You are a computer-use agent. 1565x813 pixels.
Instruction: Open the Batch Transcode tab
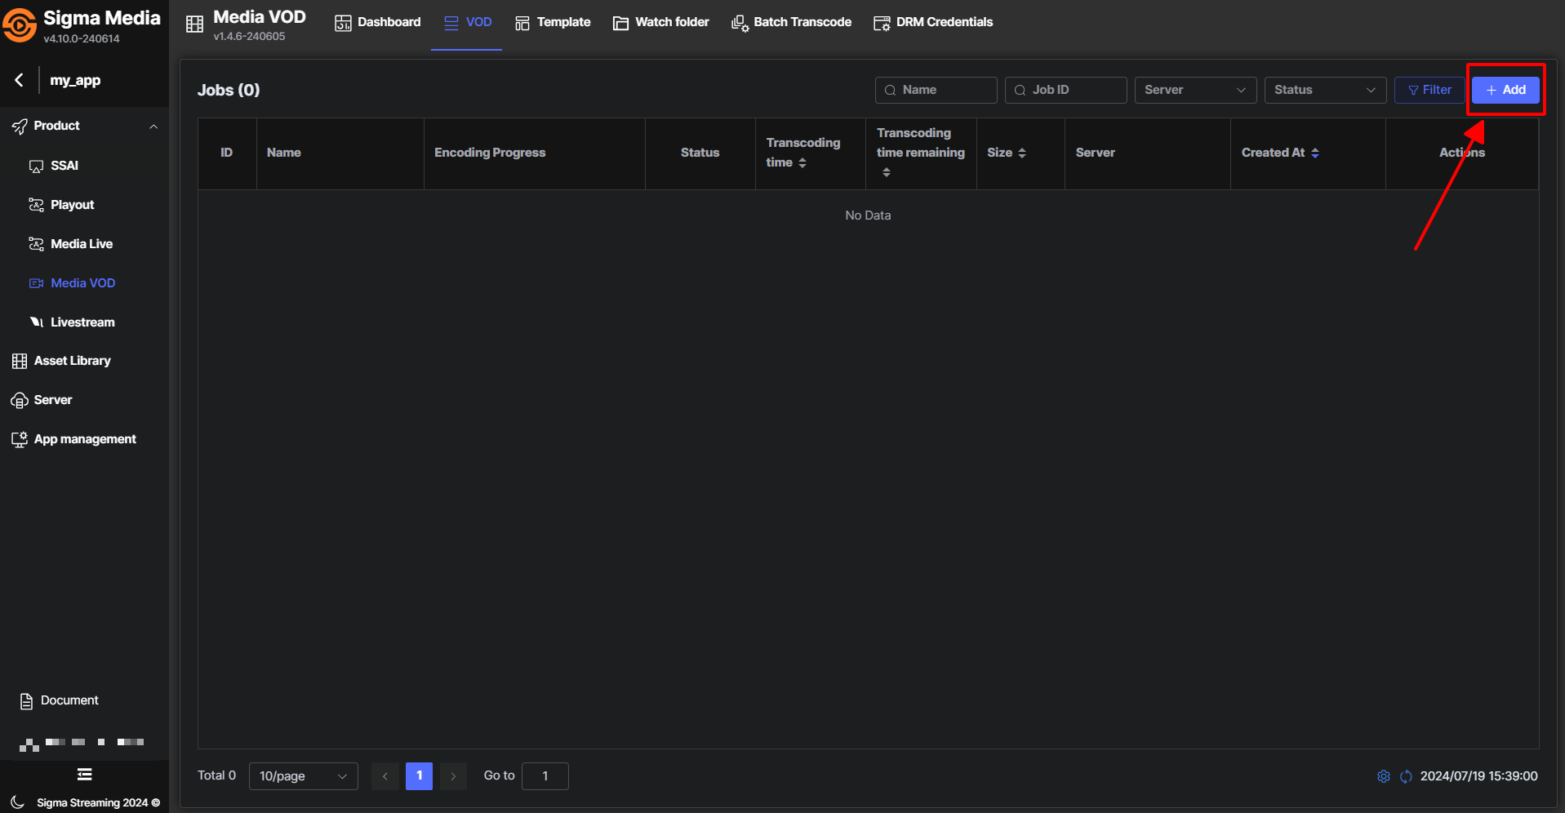[791, 22]
